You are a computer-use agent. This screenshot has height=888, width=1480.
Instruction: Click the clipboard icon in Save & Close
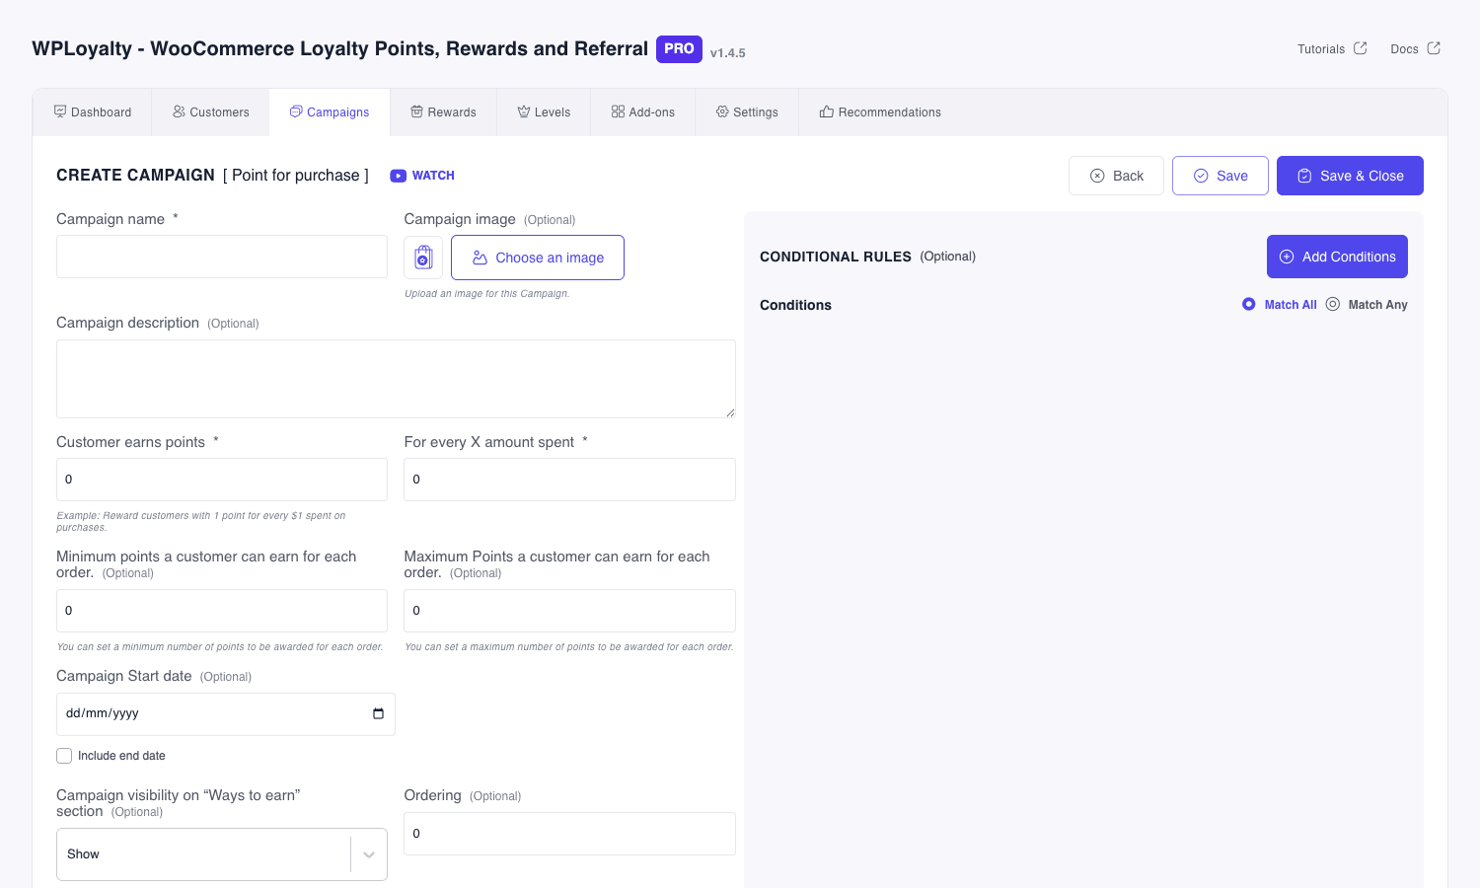point(1304,176)
